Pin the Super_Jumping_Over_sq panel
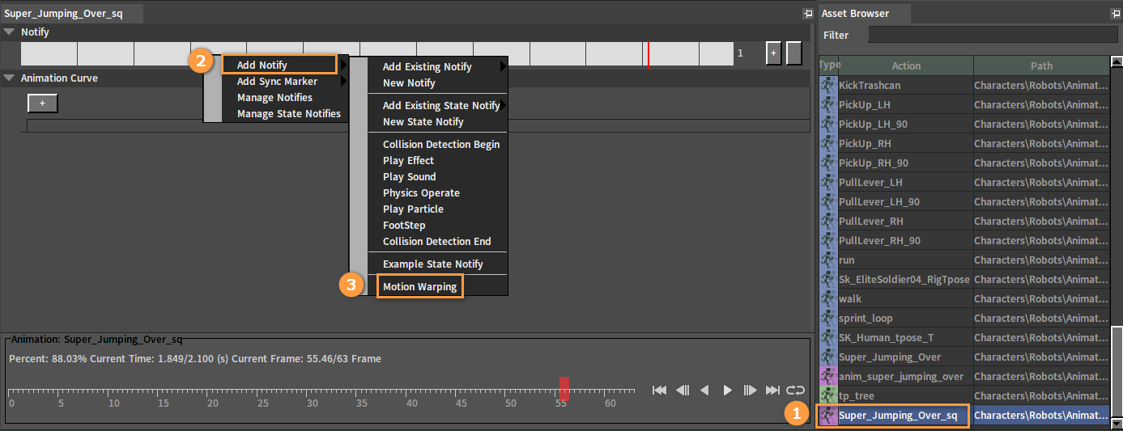The image size is (1123, 431). pyautogui.click(x=808, y=14)
